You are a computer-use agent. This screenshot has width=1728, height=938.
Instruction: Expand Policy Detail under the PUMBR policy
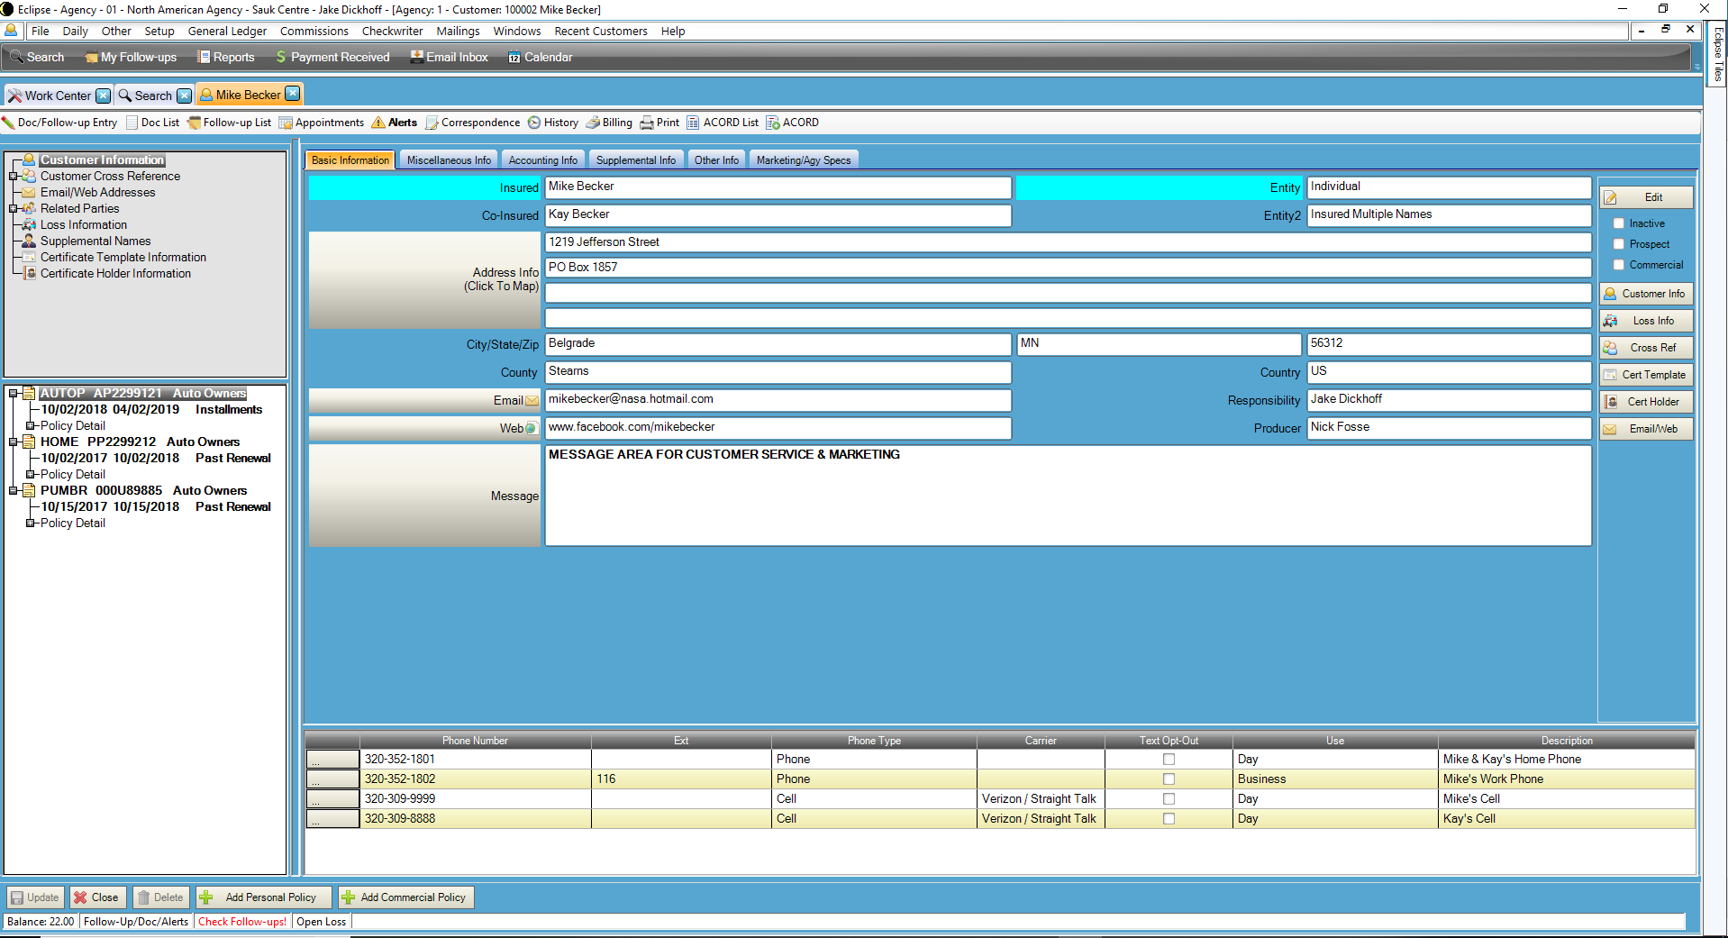point(31,524)
